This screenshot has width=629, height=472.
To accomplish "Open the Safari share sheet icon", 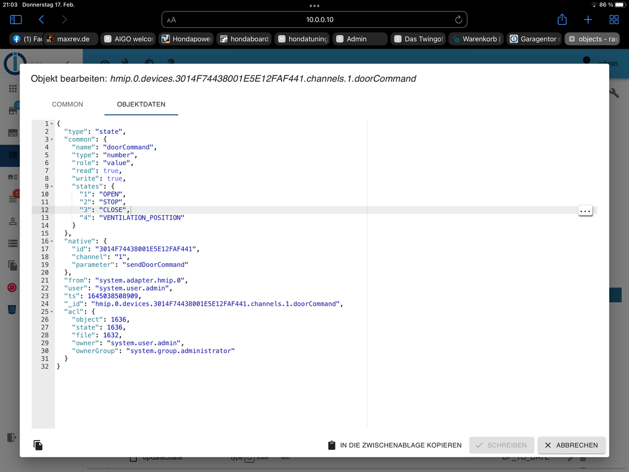I will pos(562,19).
